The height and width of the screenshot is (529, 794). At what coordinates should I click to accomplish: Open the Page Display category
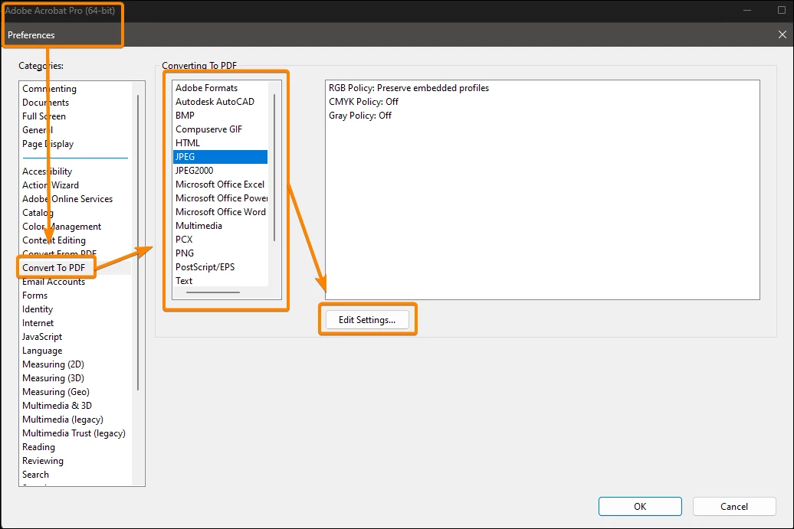(48, 144)
